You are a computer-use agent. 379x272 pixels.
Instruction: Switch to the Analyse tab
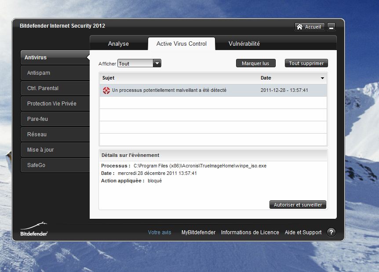tap(118, 44)
